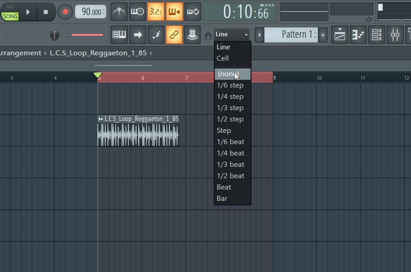Open the playlist view icon
This screenshot has height=272, width=411.
point(340,34)
